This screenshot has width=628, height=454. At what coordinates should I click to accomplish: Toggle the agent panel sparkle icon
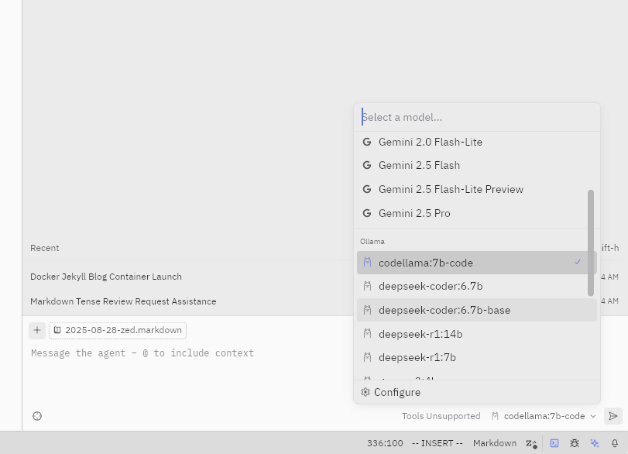pos(595,443)
